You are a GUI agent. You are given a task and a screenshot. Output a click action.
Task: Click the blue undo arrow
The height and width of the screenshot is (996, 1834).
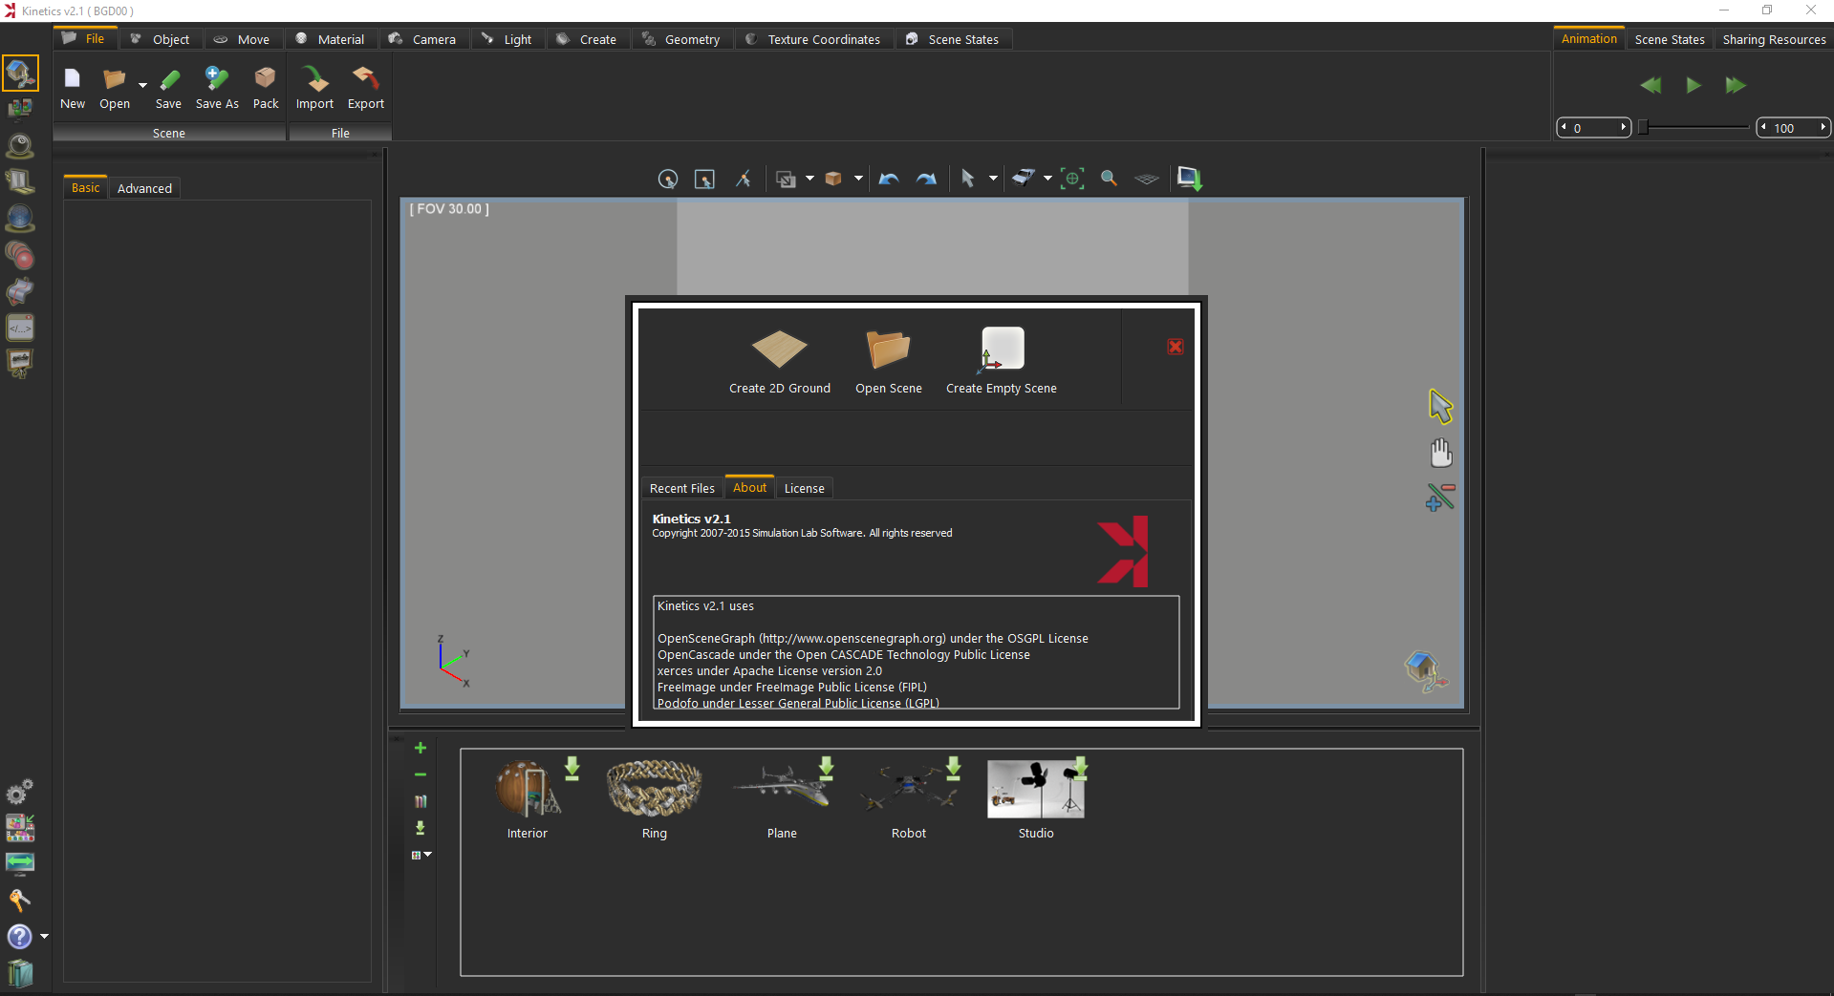[889, 179]
